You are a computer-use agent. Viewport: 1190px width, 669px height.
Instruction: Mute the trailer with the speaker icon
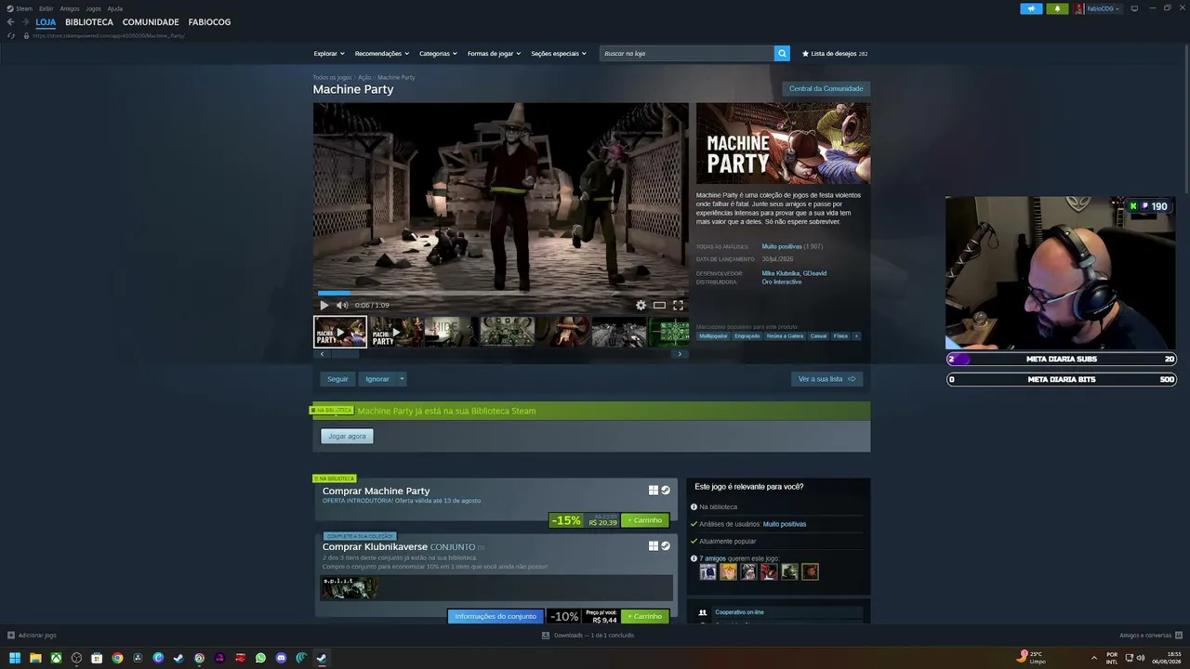tap(342, 305)
